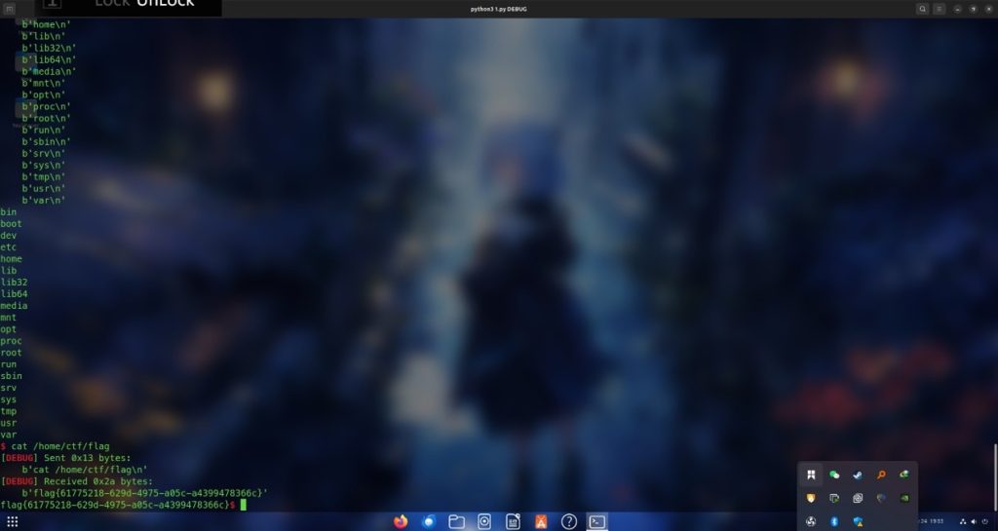Click the Bluetooth tray icon
The image size is (998, 531).
click(x=834, y=521)
